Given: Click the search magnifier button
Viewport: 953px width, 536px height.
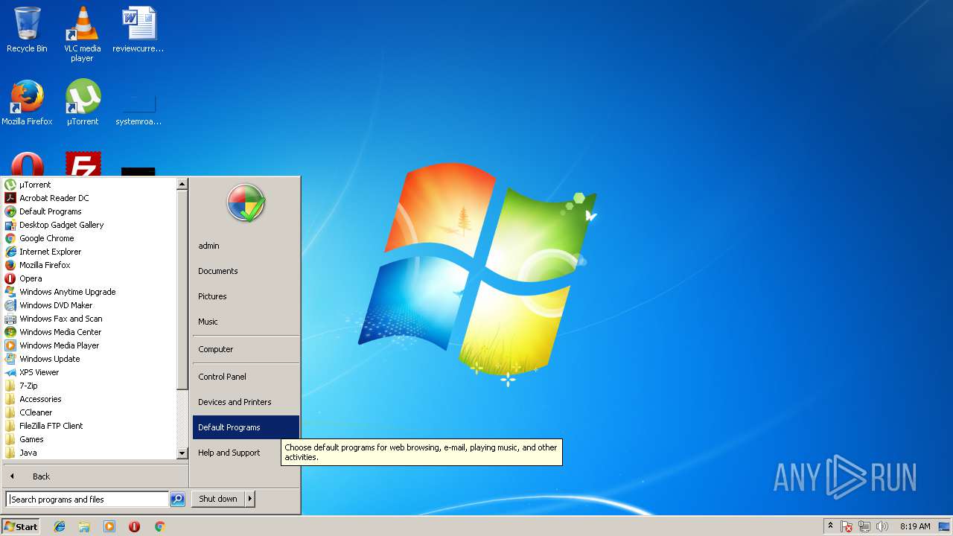Looking at the screenshot, I should tap(177, 500).
